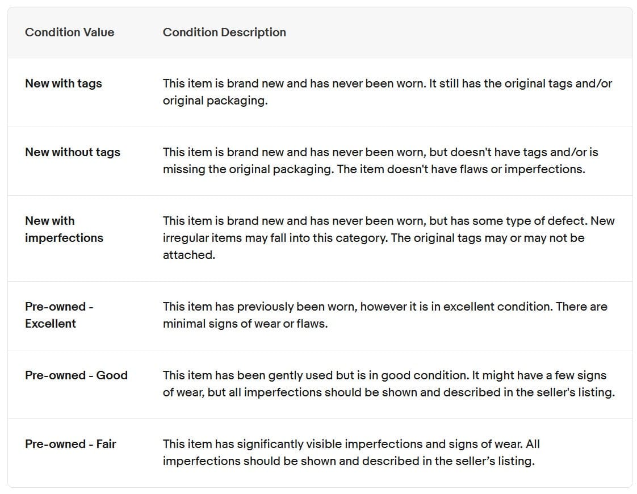Click the New without tags description text
This screenshot has width=637, height=494.
pos(380,152)
